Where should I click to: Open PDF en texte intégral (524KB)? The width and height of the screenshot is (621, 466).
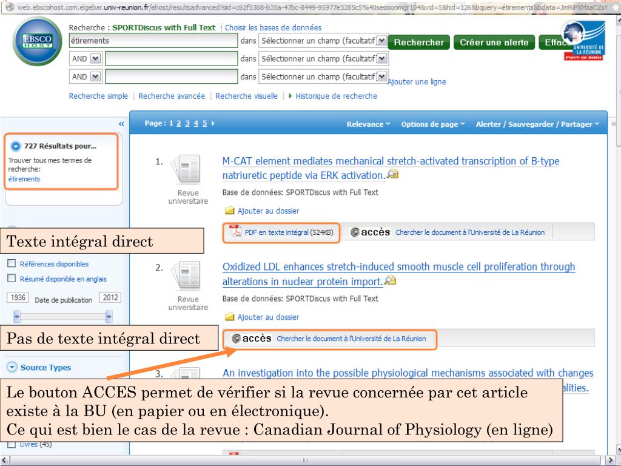tap(289, 232)
